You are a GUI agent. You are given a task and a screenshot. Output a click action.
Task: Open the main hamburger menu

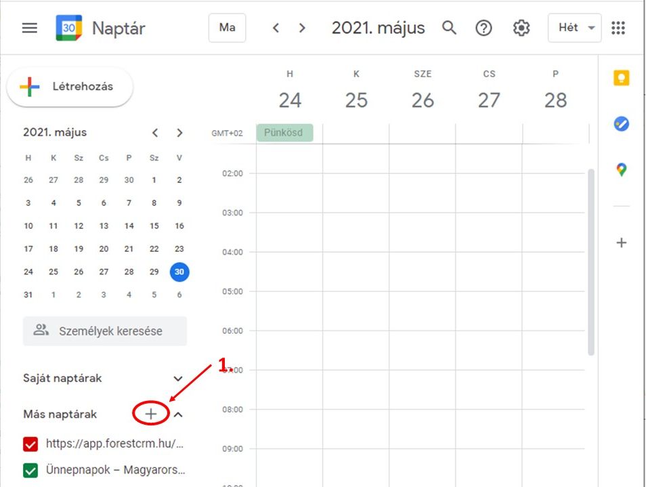[30, 28]
